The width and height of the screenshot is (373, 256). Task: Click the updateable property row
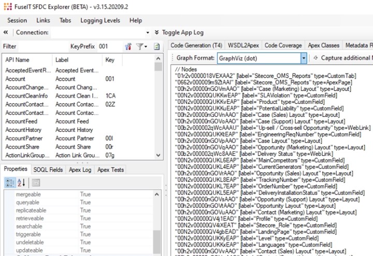(83, 250)
